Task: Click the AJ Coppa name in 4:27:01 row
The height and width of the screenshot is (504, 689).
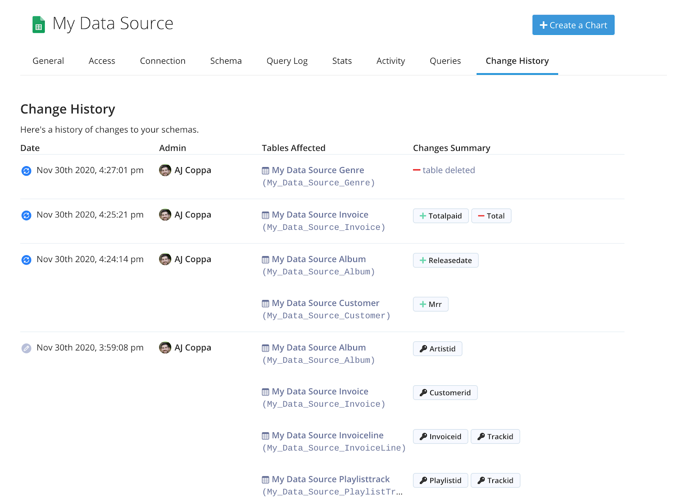Action: coord(193,170)
